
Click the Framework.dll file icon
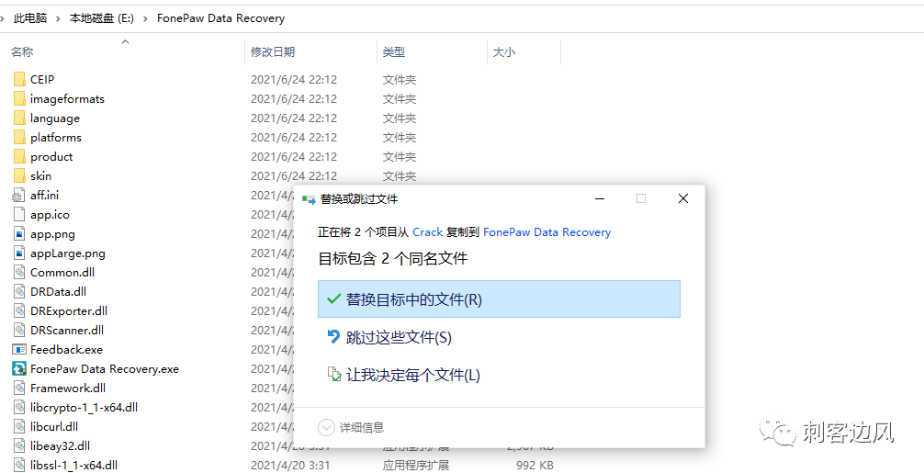pos(19,389)
